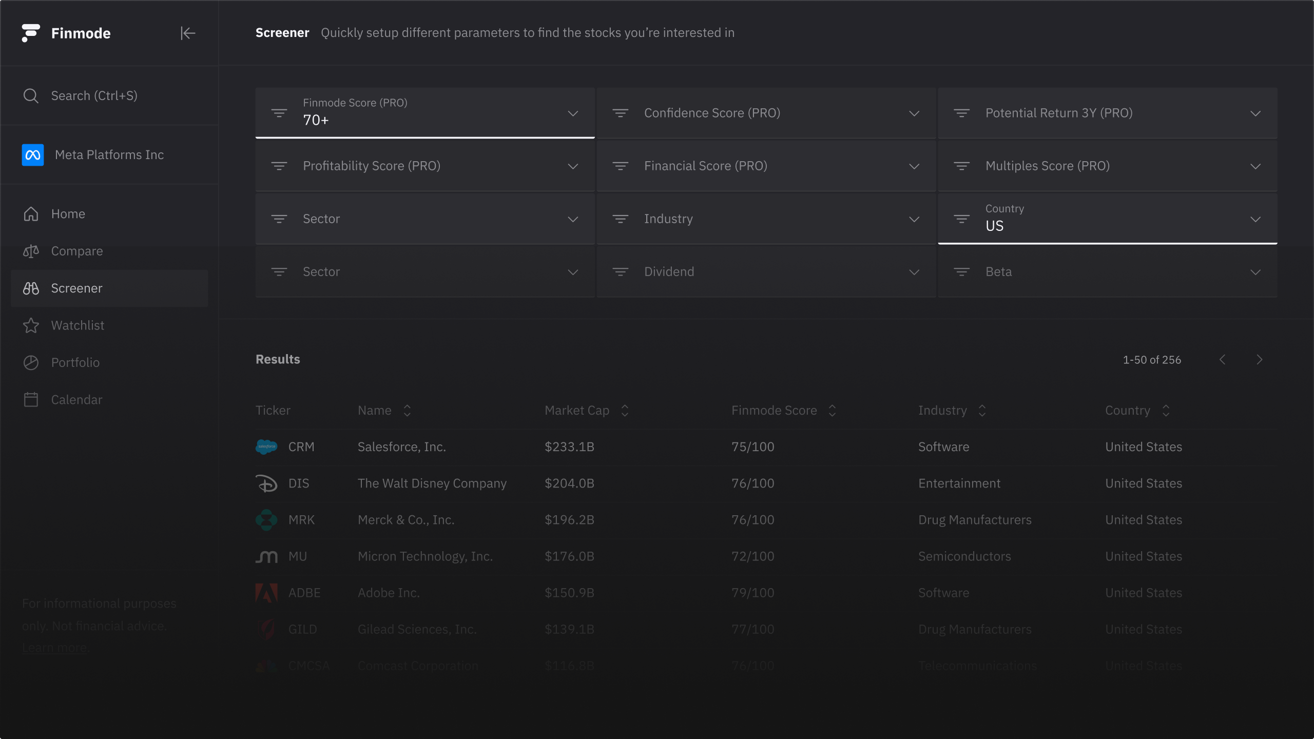Click the Disney DIS logo icon
Screen dimensions: 1314x739
(x=266, y=483)
